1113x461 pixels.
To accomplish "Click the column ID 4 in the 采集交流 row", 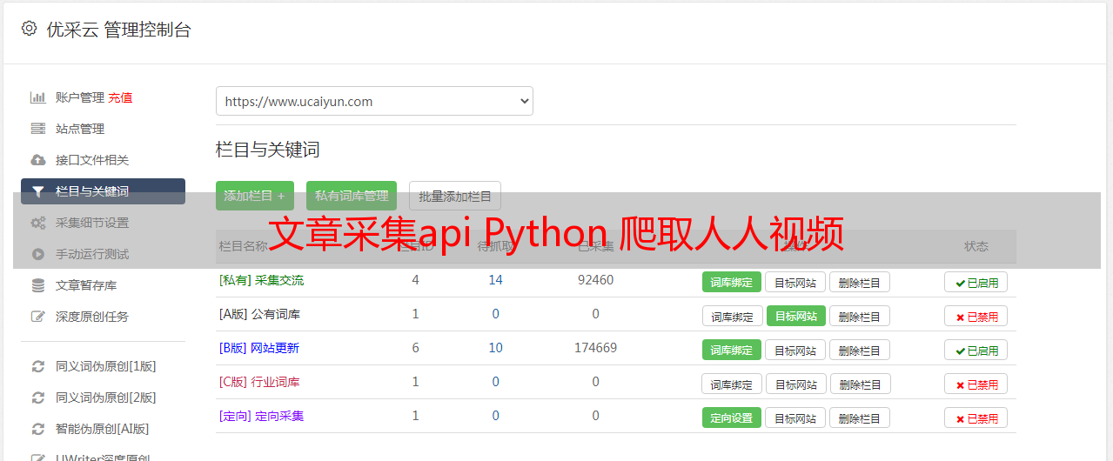I will coord(415,280).
